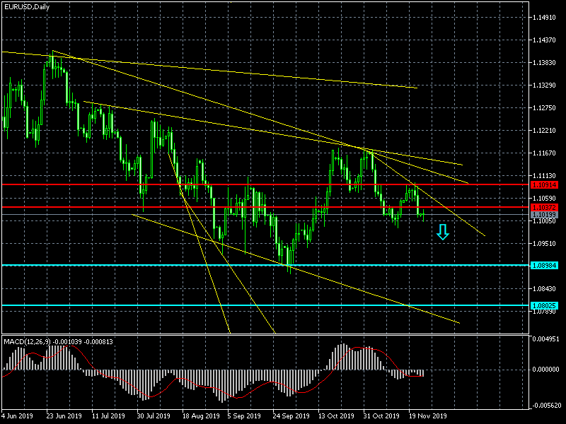
Task: Click the 30 Jul 2019 date label
Action: pos(154,416)
